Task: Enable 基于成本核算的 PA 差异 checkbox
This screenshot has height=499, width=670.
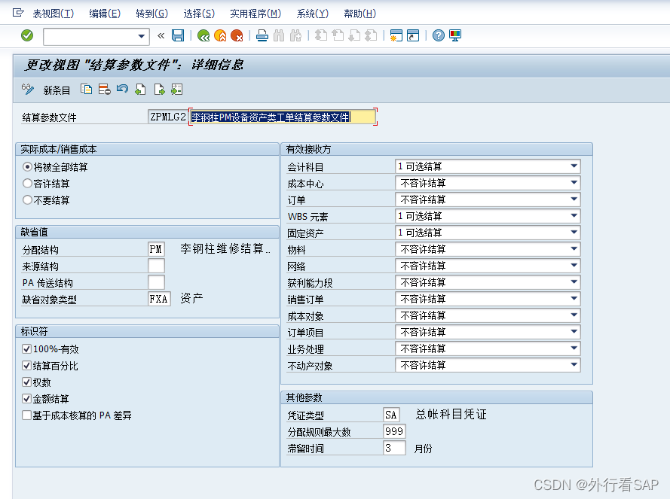Action: click(26, 415)
